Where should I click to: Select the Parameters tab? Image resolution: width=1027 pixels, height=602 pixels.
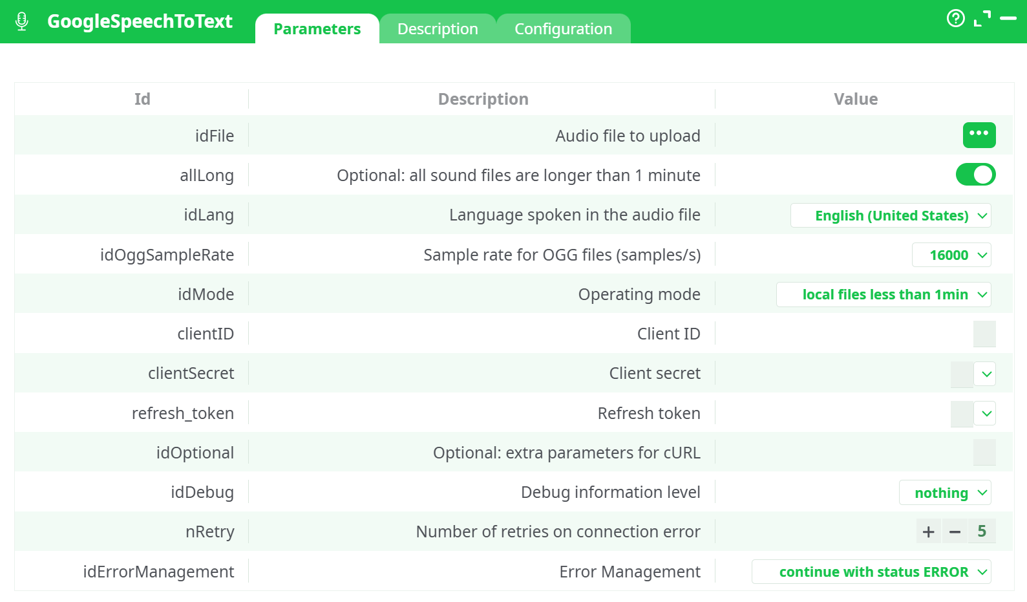point(317,29)
